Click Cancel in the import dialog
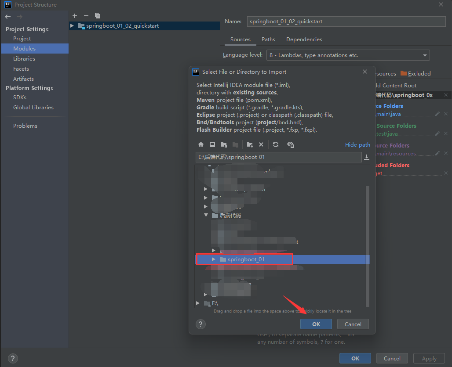452x367 pixels. 353,324
